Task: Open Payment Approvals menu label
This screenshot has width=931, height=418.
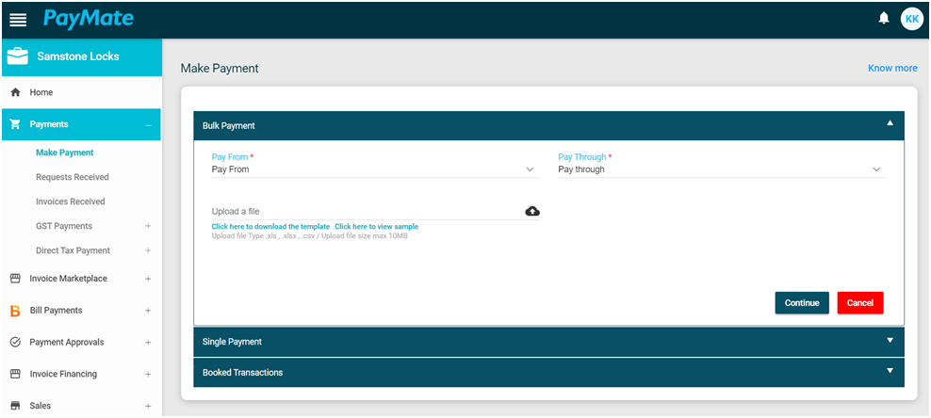Action: [x=67, y=342]
